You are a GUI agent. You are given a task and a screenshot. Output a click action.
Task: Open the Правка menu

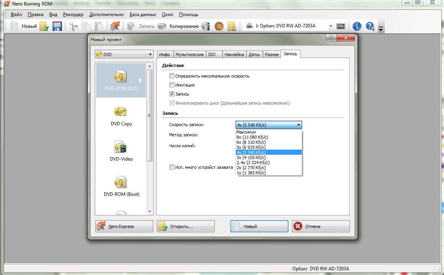tap(35, 14)
